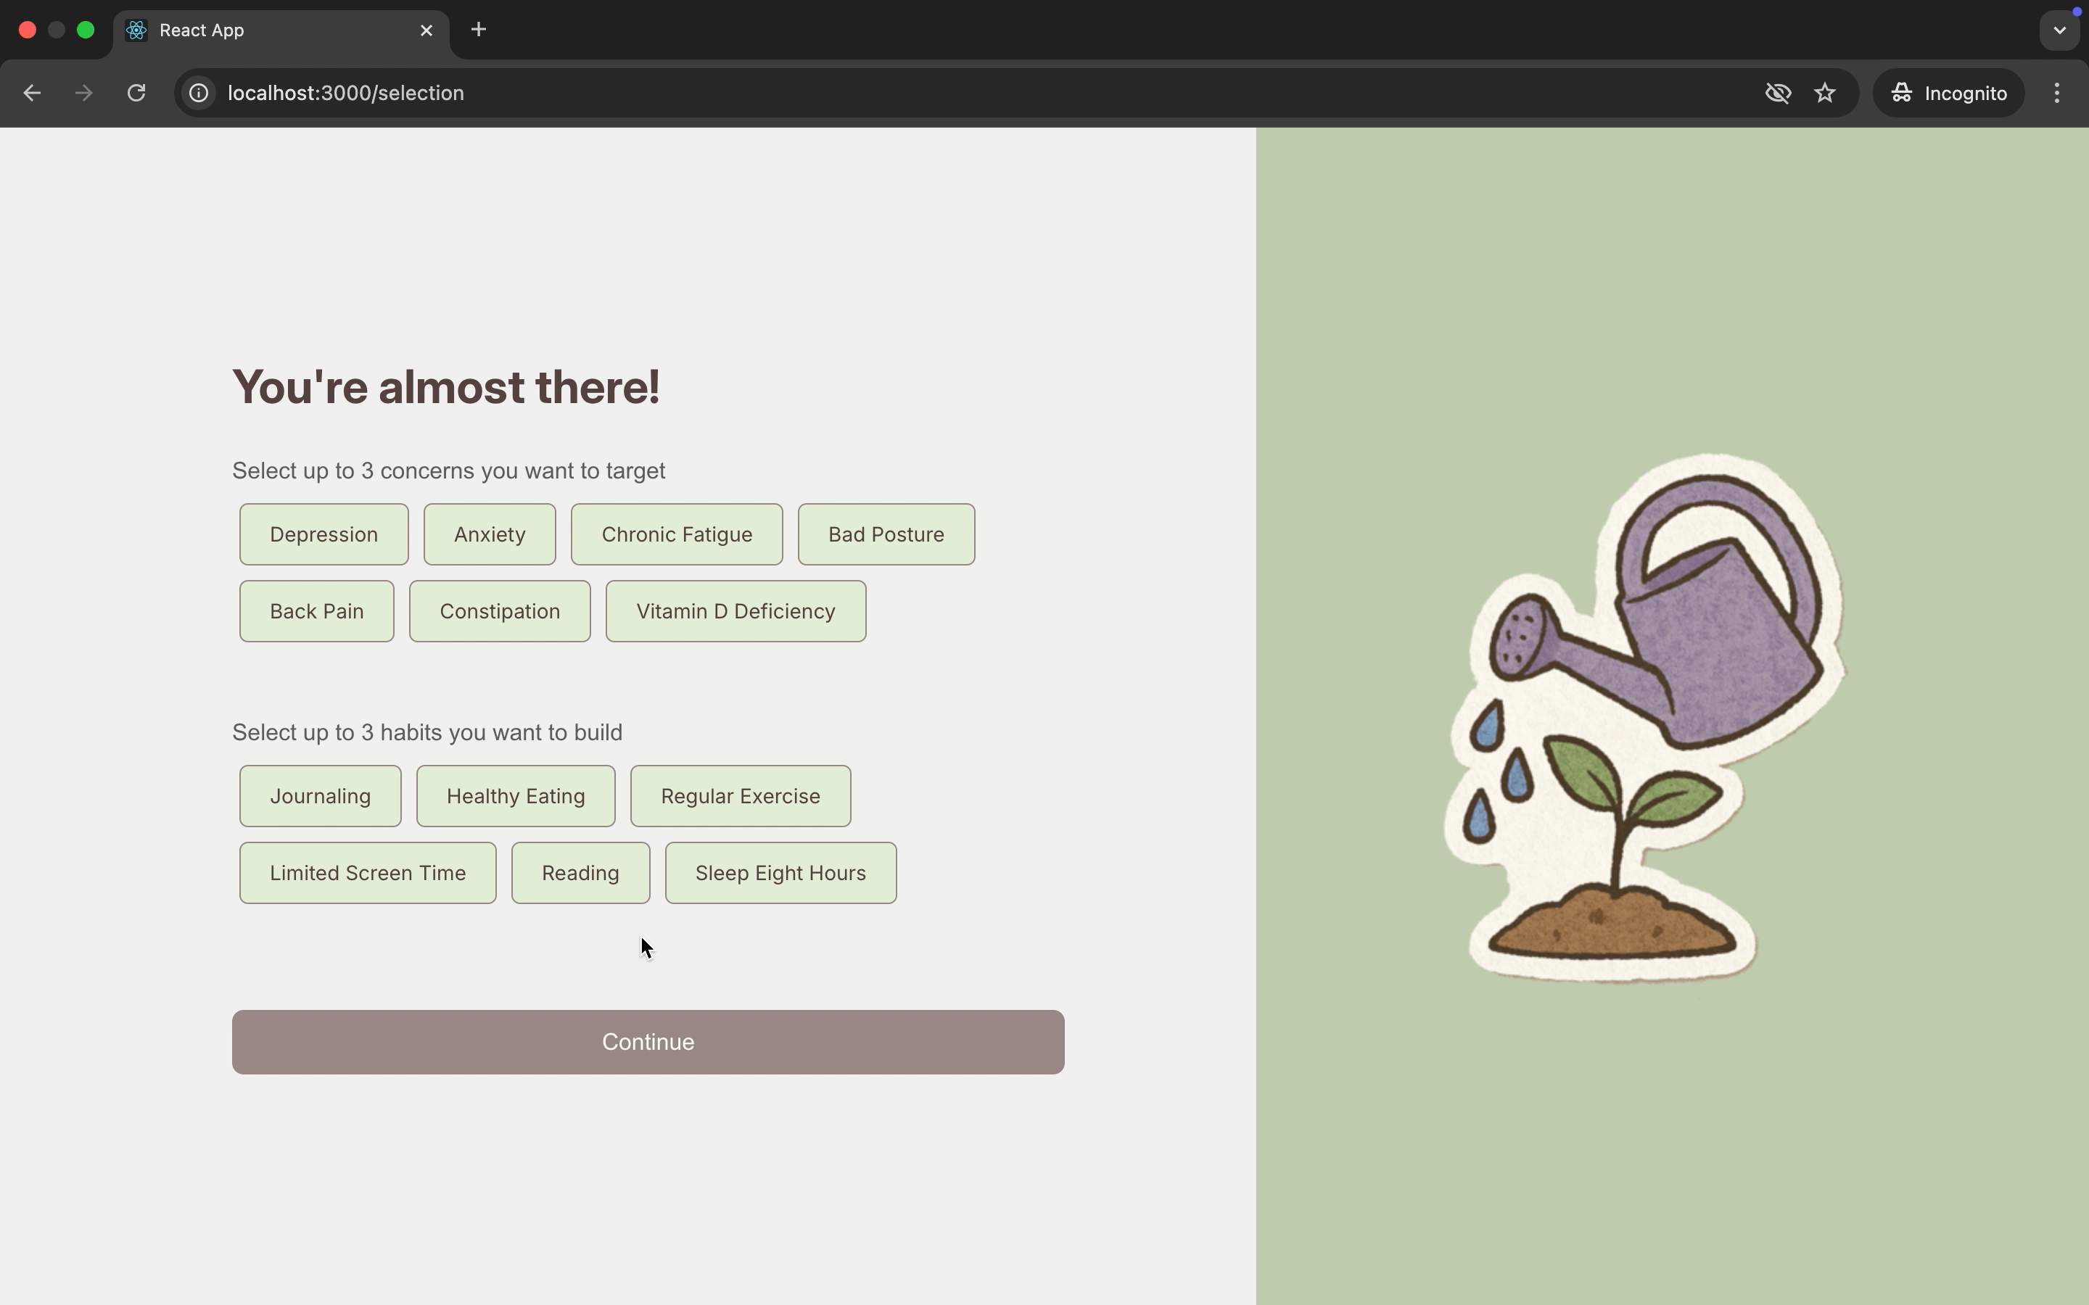The height and width of the screenshot is (1305, 2089).
Task: Enable the Sleep Eight Hours habit
Action: point(780,873)
